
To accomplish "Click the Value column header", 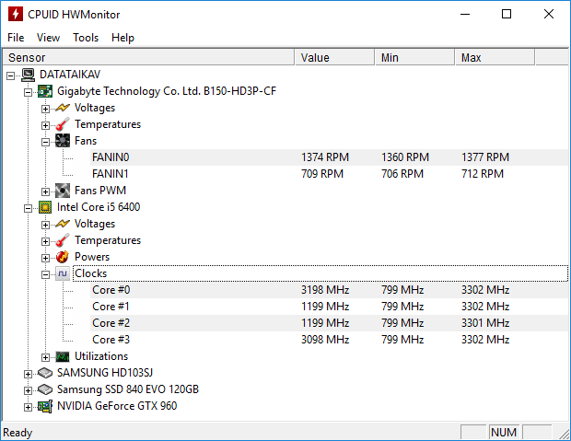I will click(334, 57).
